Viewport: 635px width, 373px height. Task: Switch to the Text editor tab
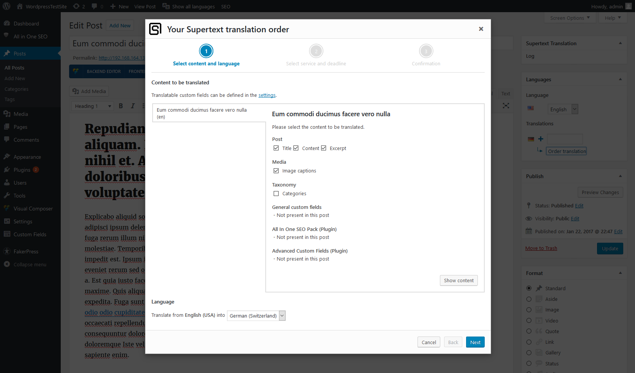[506, 93]
